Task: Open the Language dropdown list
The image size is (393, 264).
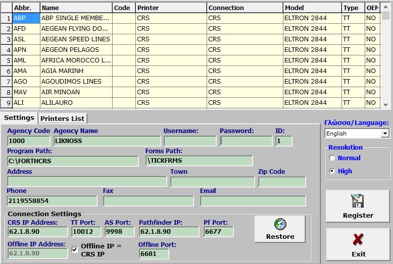Action: coord(385,134)
